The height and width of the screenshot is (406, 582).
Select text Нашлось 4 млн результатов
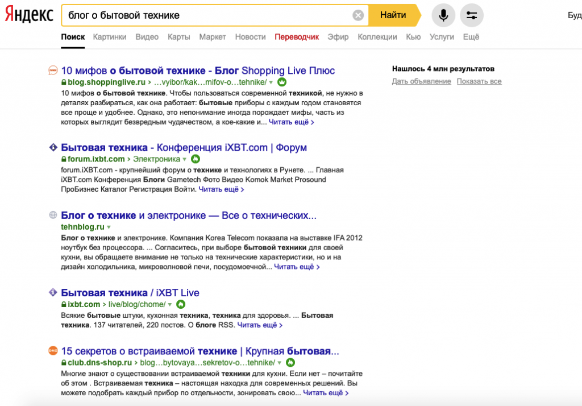[443, 69]
